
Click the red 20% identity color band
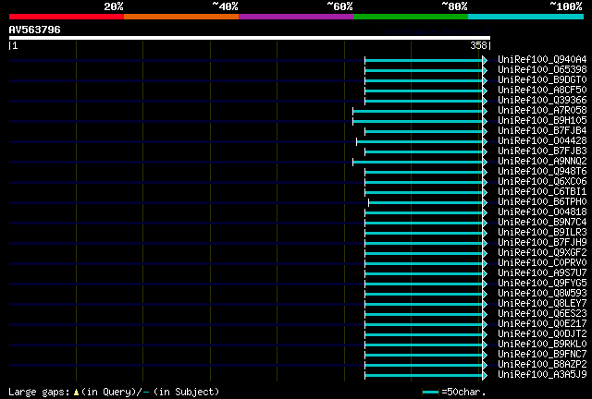pyautogui.click(x=67, y=17)
